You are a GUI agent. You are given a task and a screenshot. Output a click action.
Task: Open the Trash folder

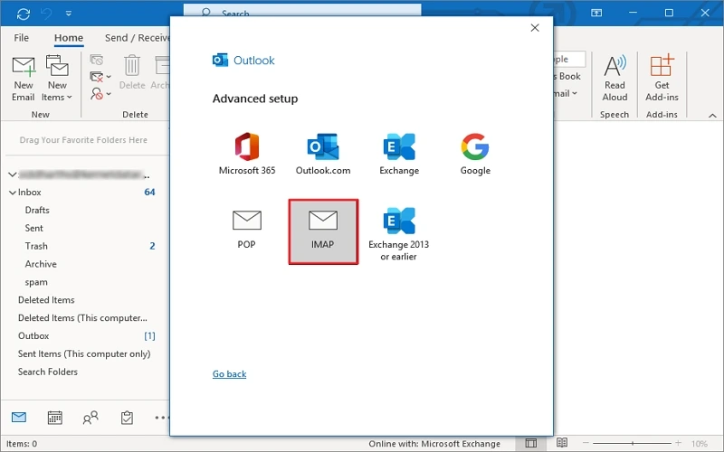coord(36,246)
